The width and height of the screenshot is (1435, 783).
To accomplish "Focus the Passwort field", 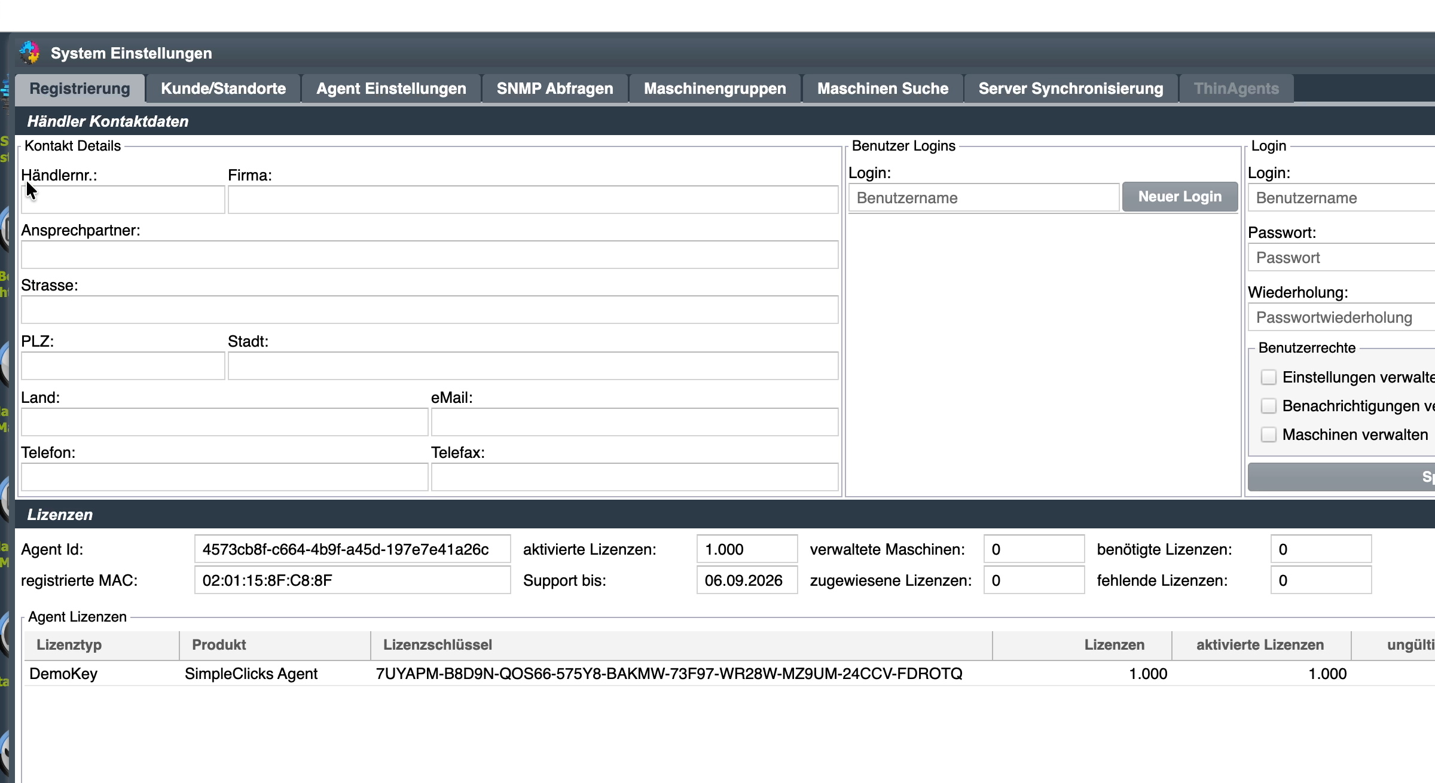I will tap(1342, 257).
